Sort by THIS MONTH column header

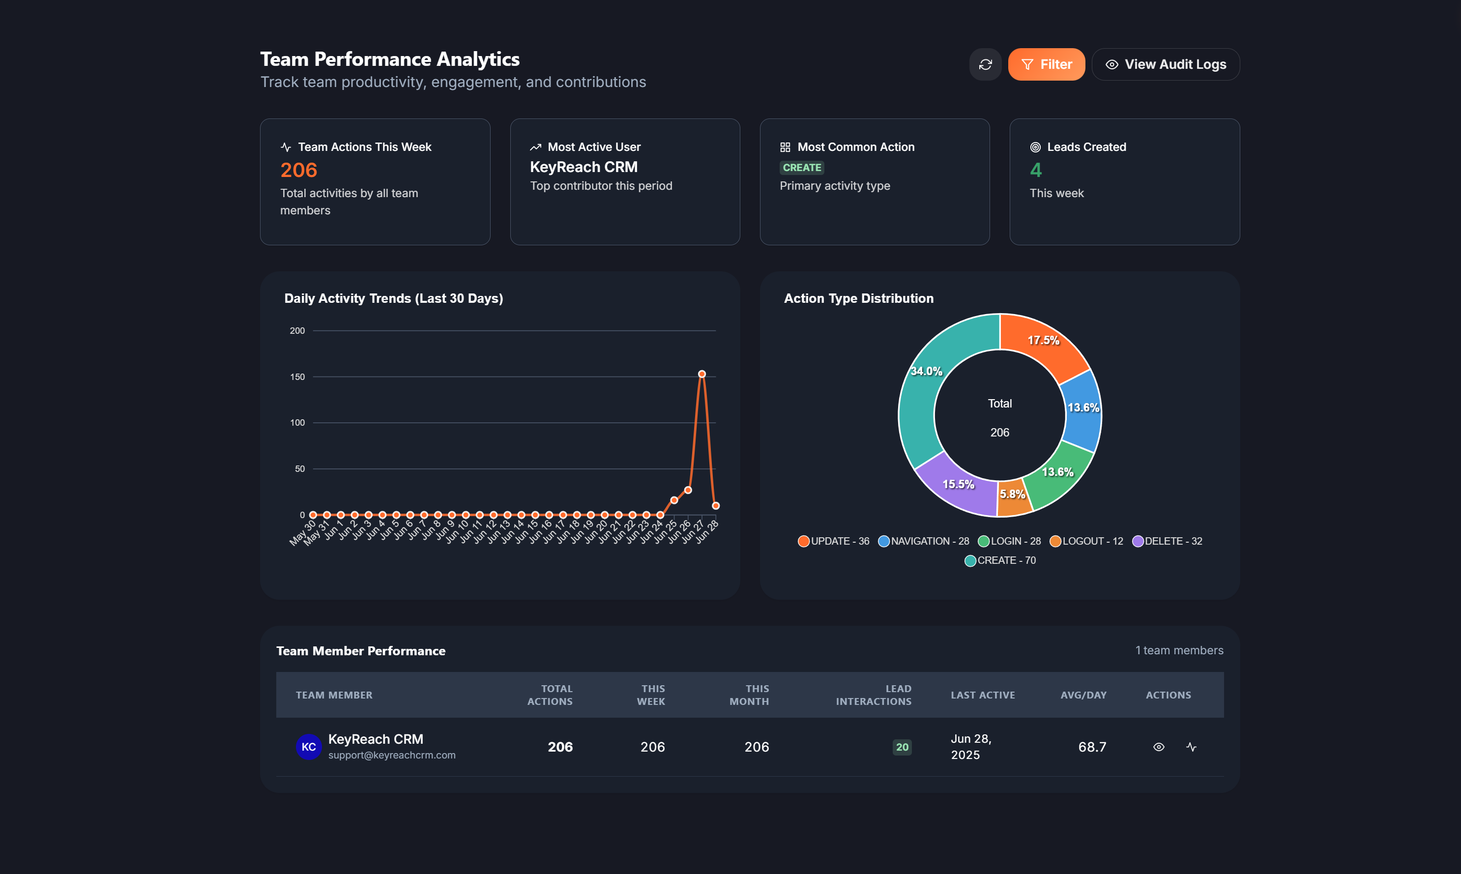pos(749,695)
